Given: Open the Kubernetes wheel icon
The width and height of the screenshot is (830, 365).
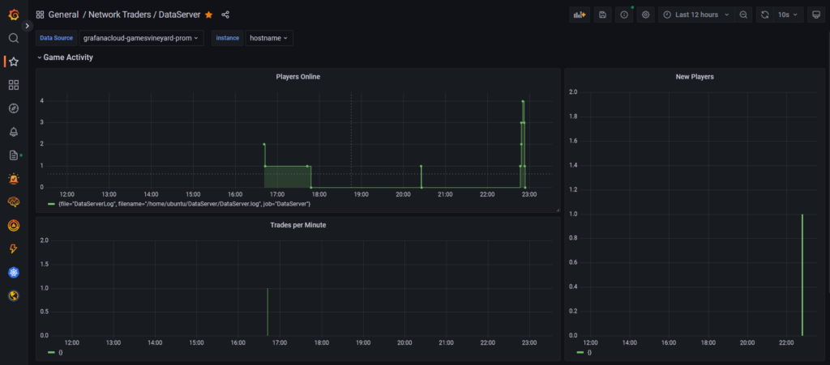Looking at the screenshot, I should point(14,273).
